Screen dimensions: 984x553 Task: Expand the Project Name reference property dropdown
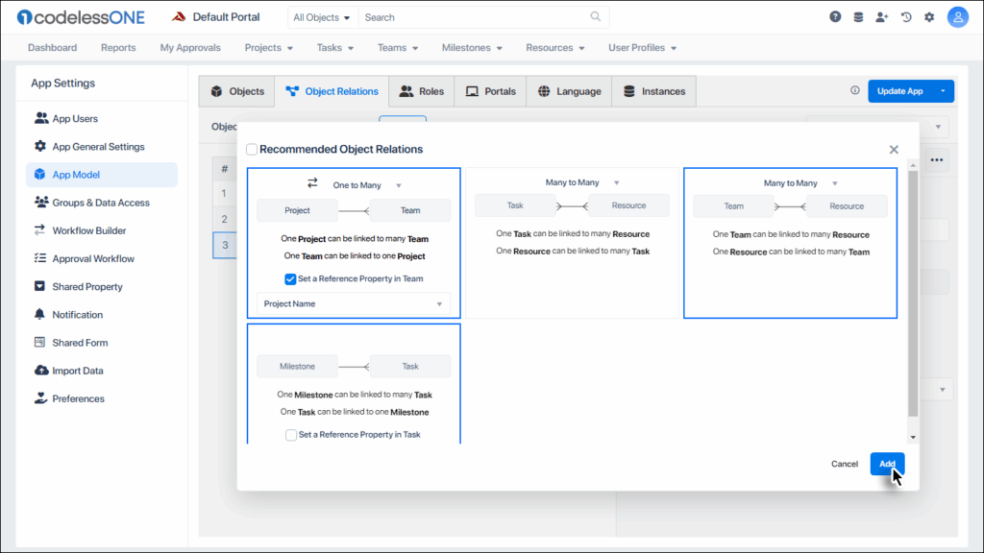point(353,304)
